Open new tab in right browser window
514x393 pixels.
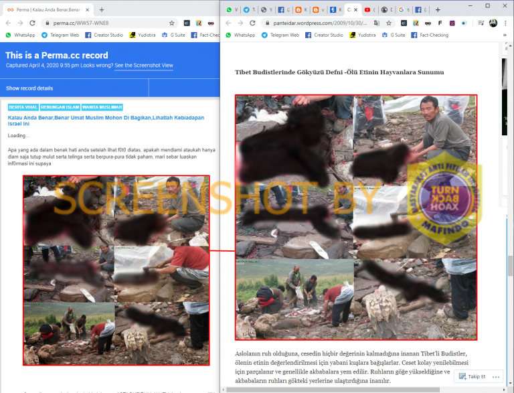point(438,10)
